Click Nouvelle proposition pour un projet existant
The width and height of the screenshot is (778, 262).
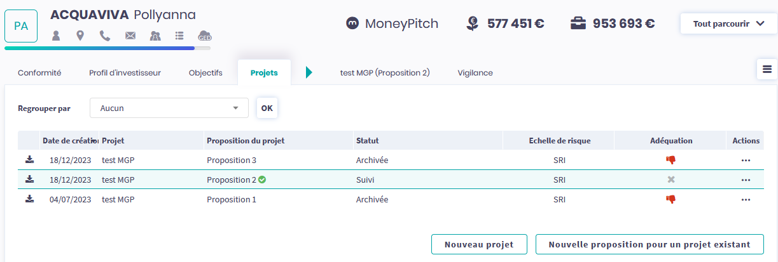(649, 244)
